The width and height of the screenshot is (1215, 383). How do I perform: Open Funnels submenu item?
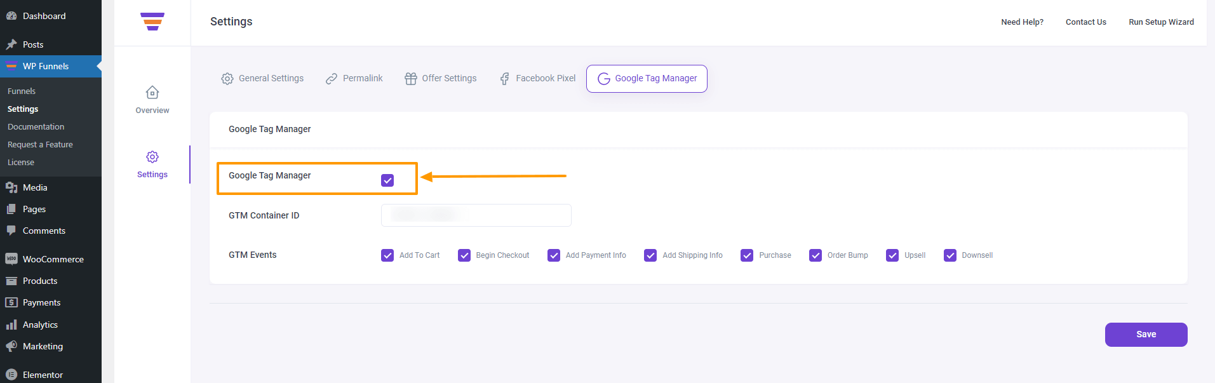click(x=22, y=91)
